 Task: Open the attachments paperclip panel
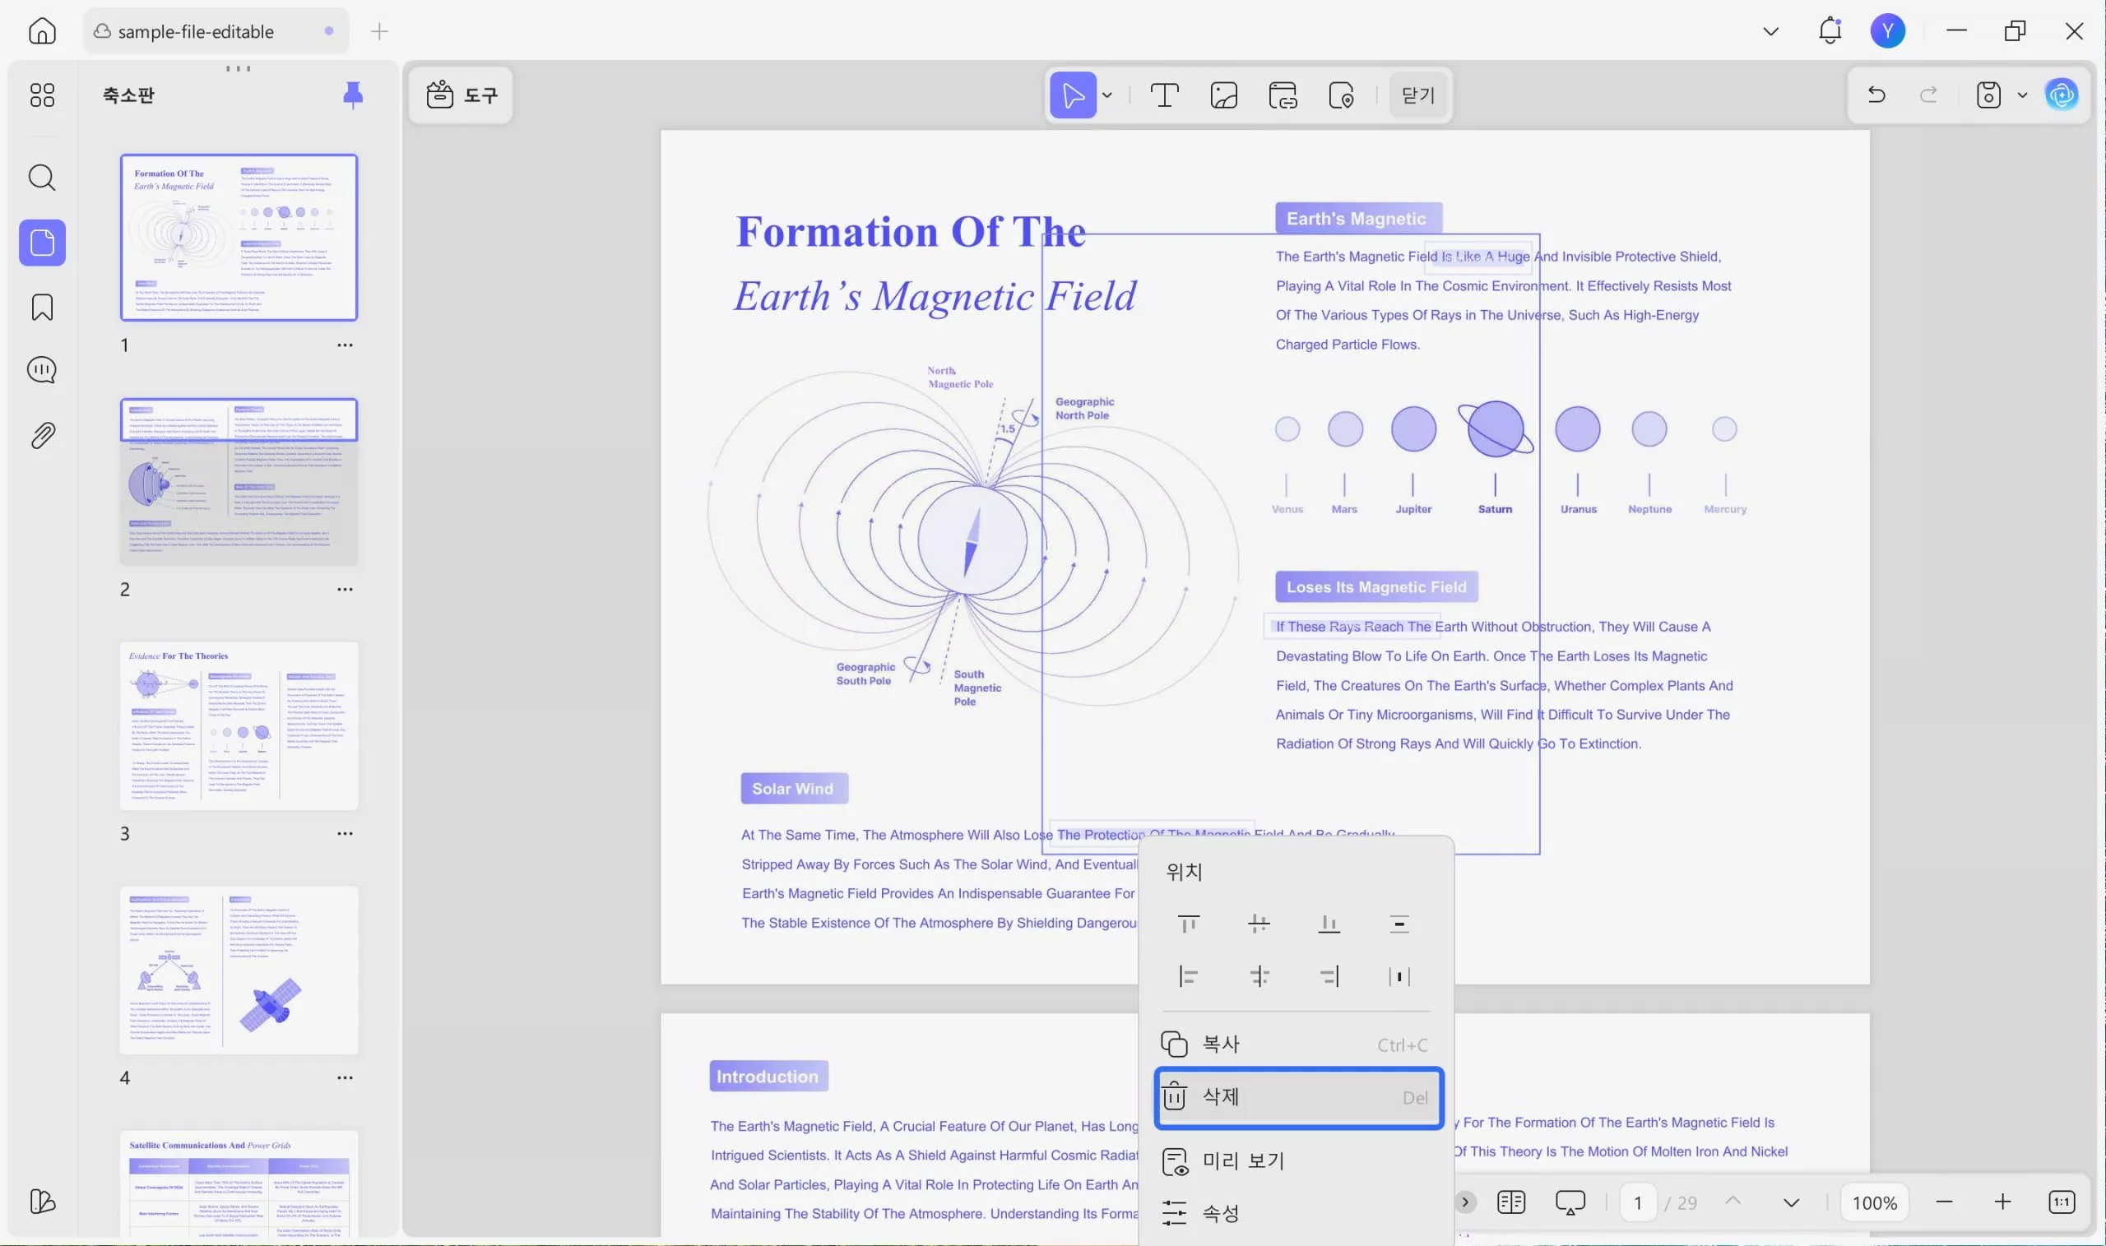[42, 435]
